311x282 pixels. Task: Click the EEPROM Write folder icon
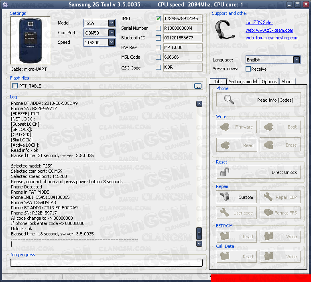[x=268, y=236]
